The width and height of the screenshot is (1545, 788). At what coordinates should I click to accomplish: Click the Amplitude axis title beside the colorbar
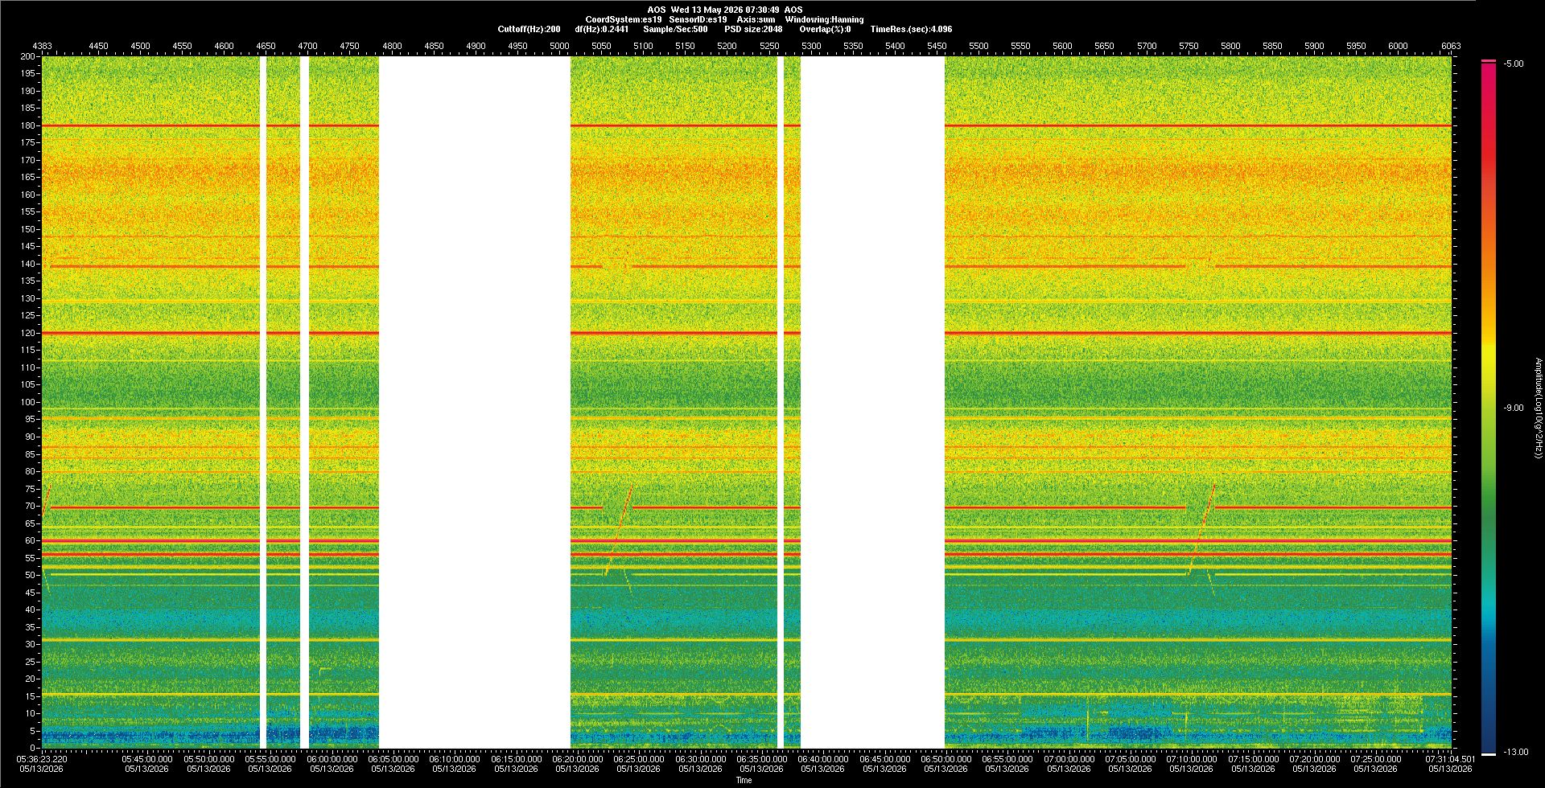click(x=1538, y=408)
